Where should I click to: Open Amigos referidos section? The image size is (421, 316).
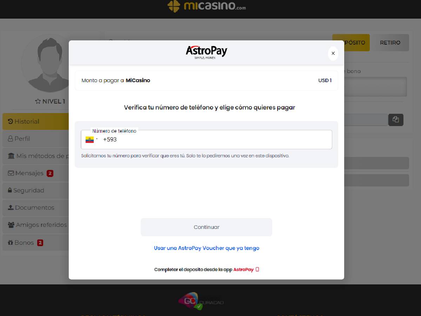[38, 225]
